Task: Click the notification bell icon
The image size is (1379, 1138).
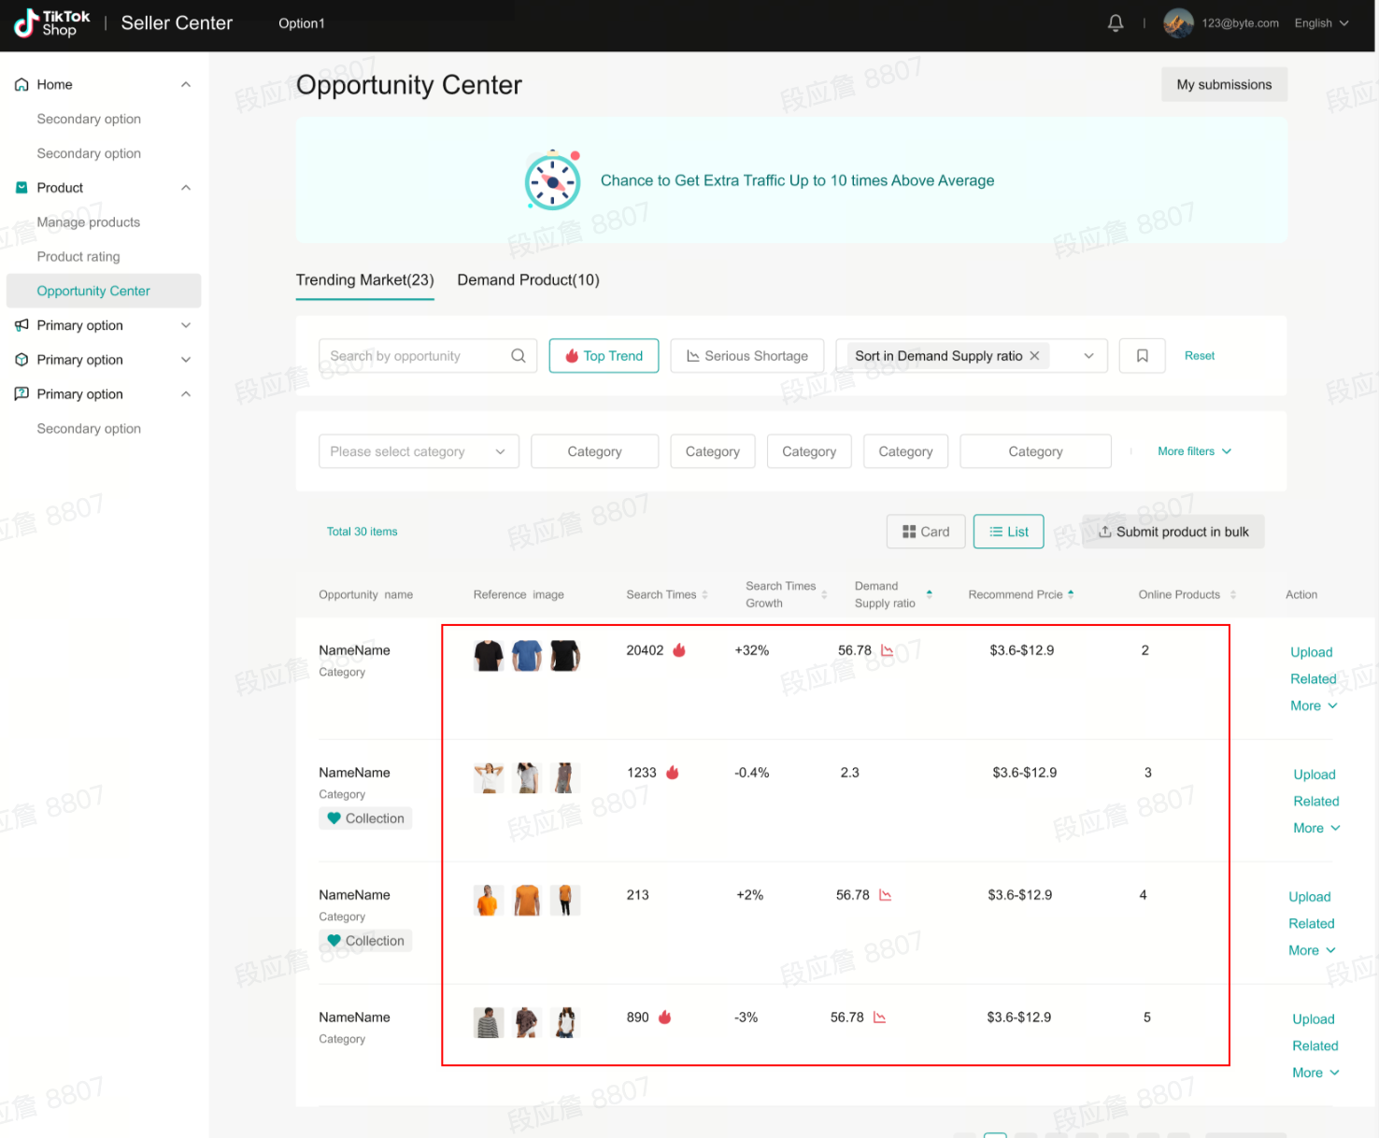Action: pos(1115,23)
